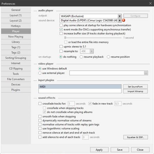
Task: Enable upmix stereo to 5.1
Action: (x=61, y=46)
